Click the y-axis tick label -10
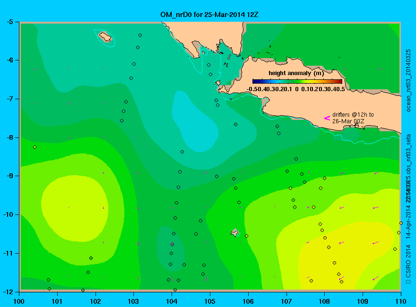The image size is (416, 307). pos(8,214)
